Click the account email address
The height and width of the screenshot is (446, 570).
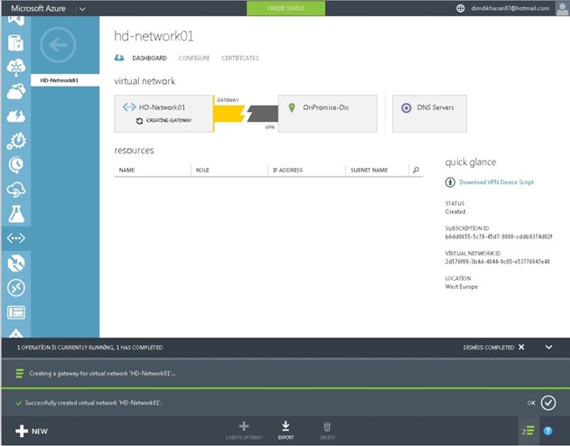[510, 8]
